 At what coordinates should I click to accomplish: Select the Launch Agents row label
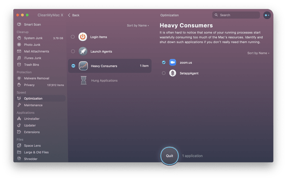[x=101, y=51]
